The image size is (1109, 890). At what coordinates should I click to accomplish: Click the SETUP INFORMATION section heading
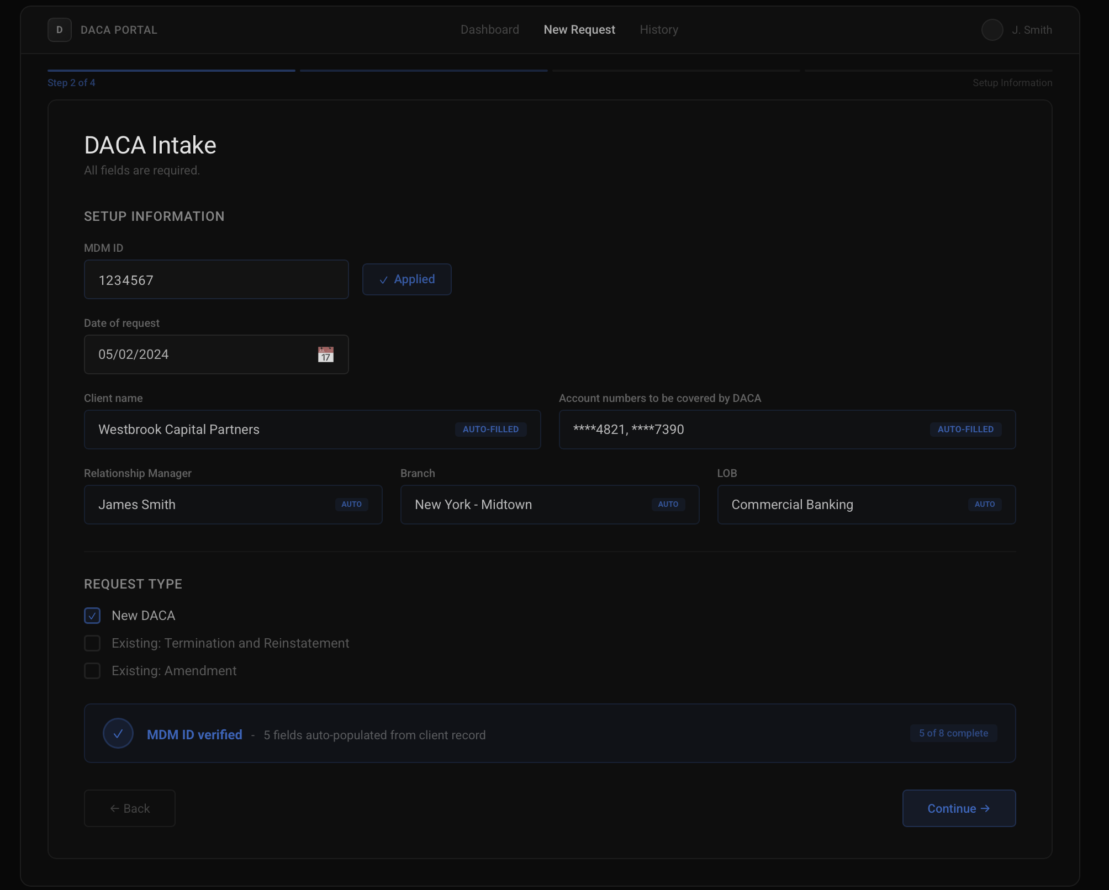click(x=154, y=216)
